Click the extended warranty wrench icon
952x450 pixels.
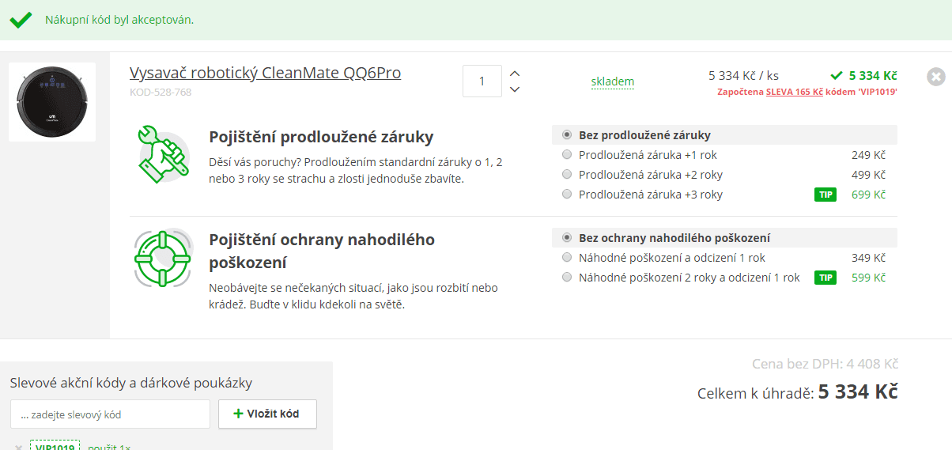(163, 154)
